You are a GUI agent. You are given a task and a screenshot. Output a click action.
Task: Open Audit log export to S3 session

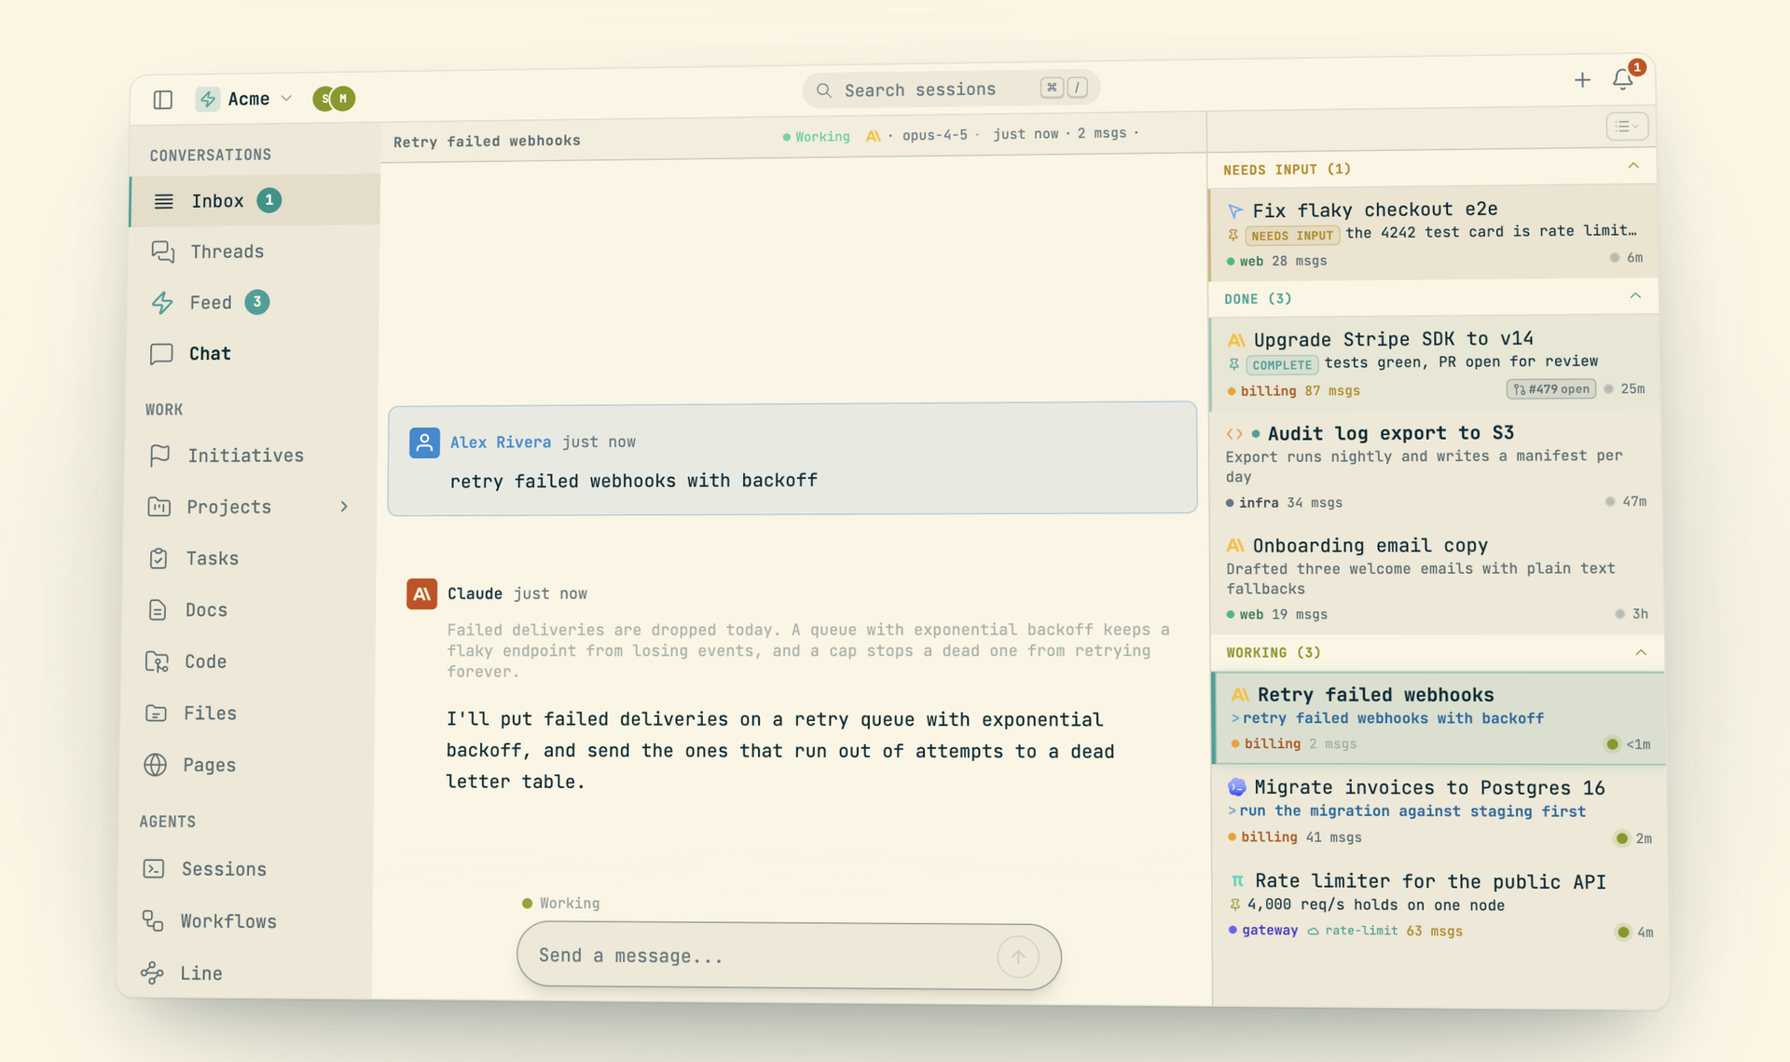pyautogui.click(x=1437, y=466)
